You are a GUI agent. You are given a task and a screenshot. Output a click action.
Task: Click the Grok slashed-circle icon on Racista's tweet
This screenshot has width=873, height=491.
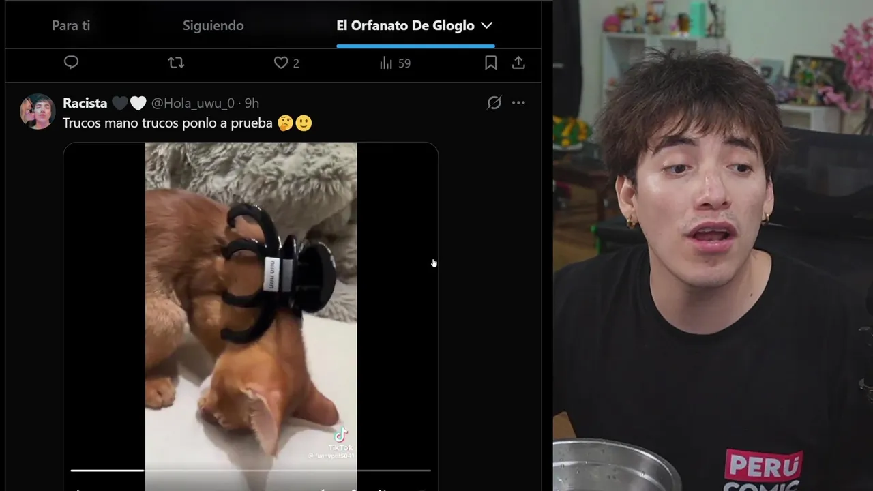(x=494, y=103)
